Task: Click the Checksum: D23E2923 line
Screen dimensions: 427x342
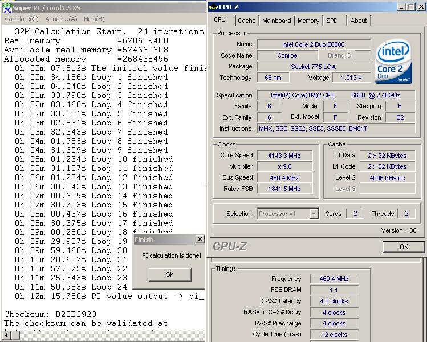Action: [50, 314]
